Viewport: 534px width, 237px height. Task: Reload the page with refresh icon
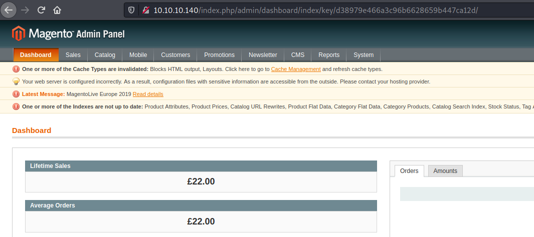pos(42,9)
